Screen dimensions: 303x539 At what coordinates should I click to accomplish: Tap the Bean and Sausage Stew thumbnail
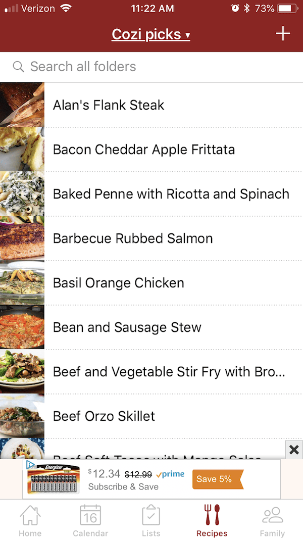22,327
